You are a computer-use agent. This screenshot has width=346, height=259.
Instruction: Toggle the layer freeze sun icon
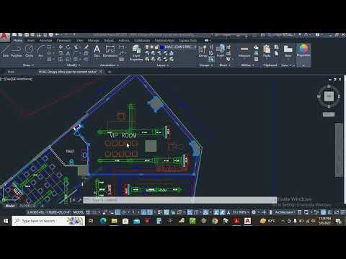point(151,47)
